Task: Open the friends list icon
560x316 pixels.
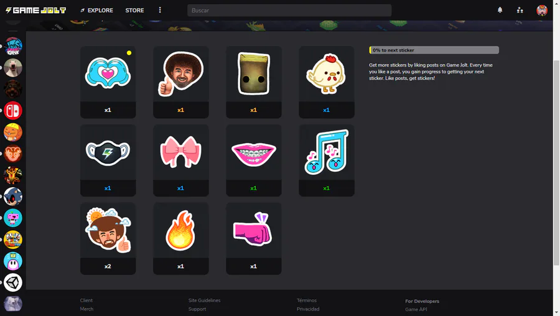Action: click(520, 10)
